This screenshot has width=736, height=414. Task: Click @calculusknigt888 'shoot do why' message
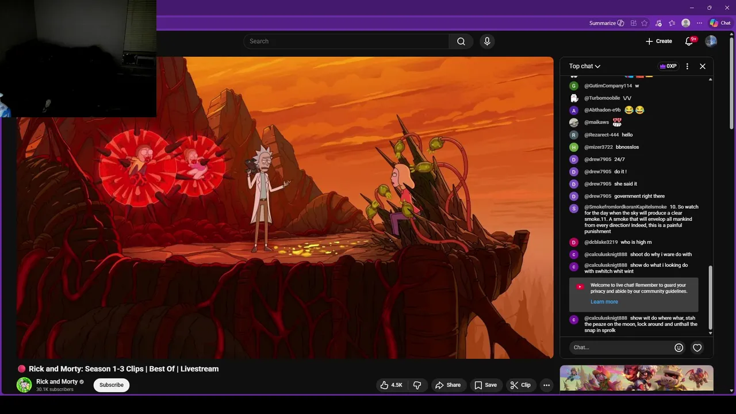point(635,254)
